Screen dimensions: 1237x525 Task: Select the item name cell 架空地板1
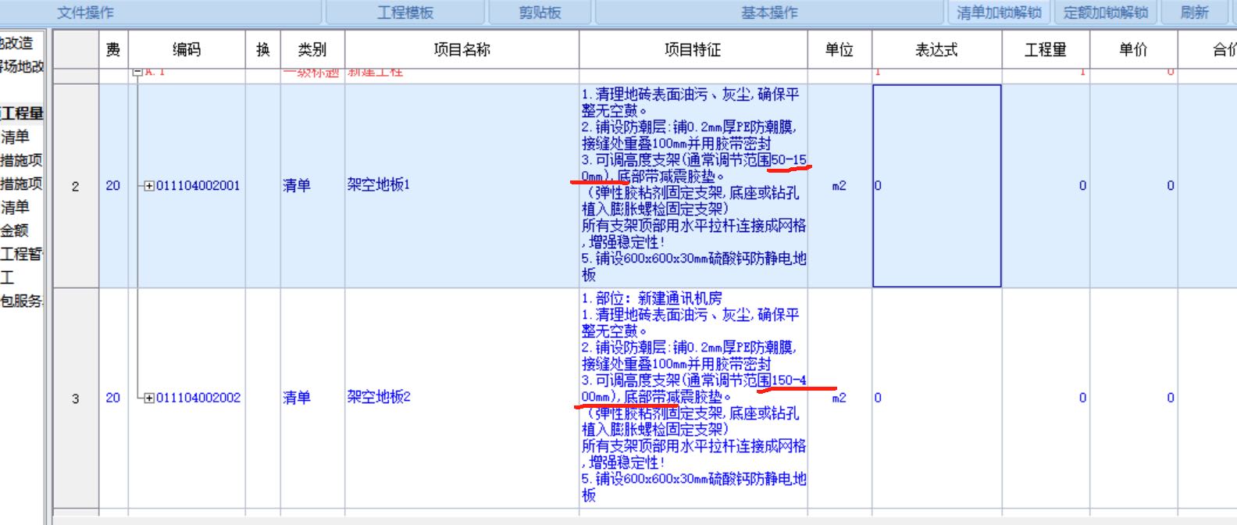click(x=462, y=186)
